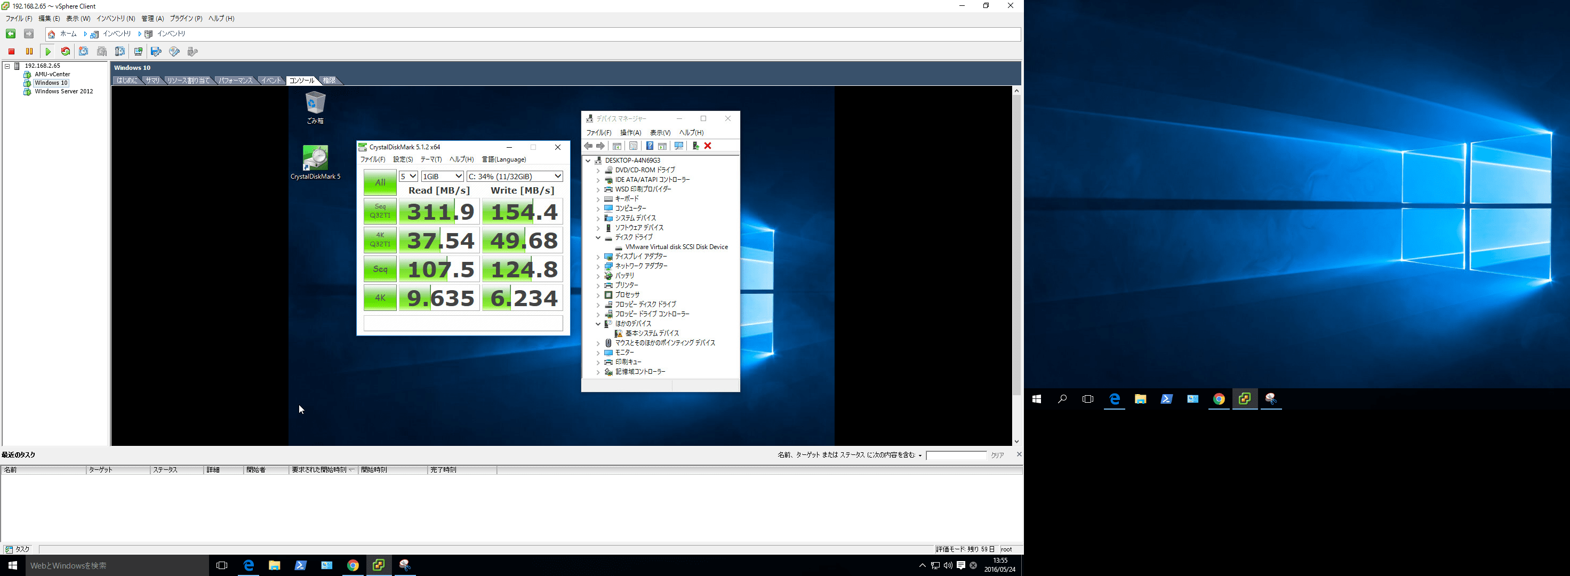Image resolution: width=1570 pixels, height=576 pixels.
Task: Expand ネットワーク アダプター node
Action: tap(598, 266)
